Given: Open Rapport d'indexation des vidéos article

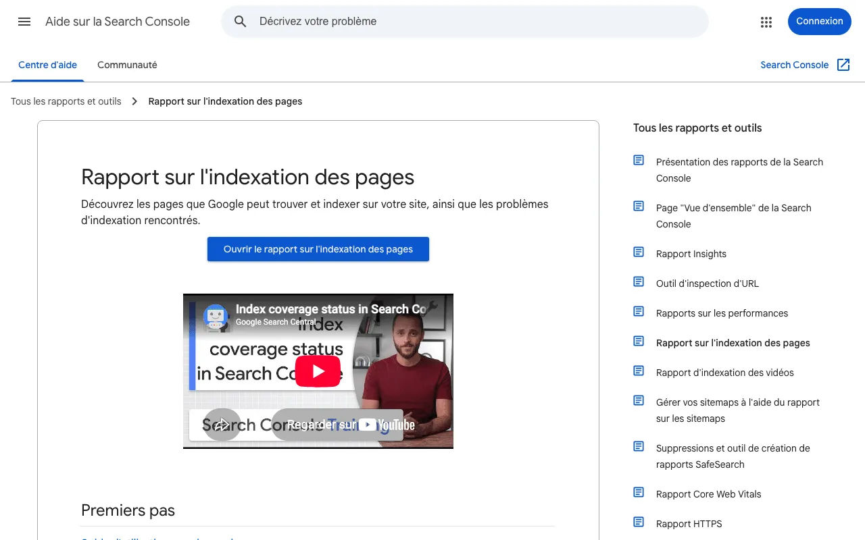Looking at the screenshot, I should [x=724, y=373].
